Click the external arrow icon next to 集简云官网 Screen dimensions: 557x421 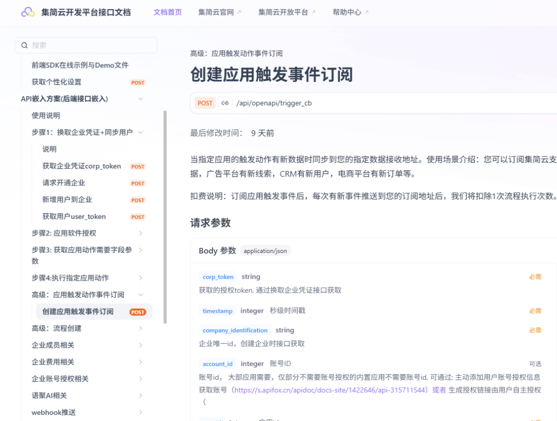click(239, 12)
